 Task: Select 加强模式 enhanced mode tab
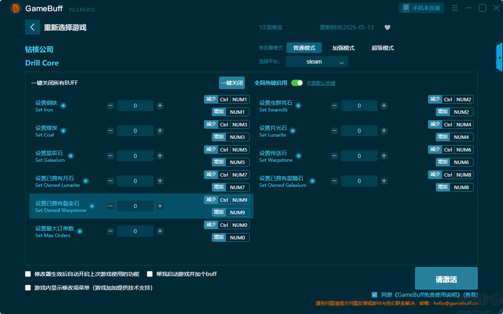343,48
